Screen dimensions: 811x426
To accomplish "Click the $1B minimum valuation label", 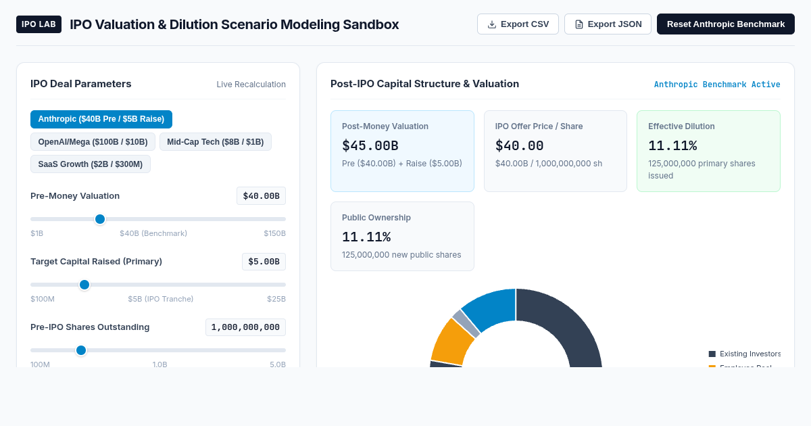I will click(36, 233).
